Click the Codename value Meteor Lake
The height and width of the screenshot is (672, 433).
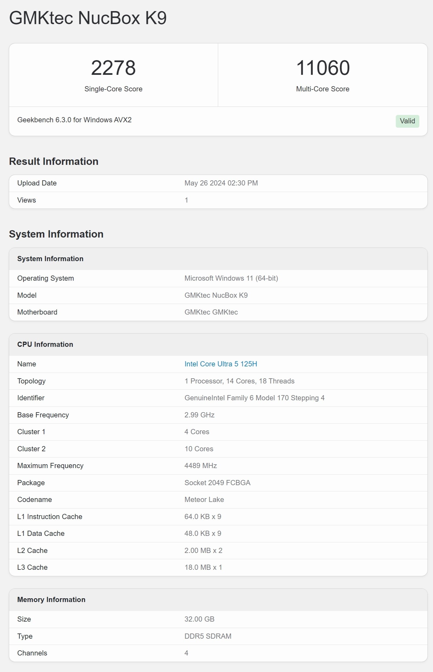click(x=204, y=500)
